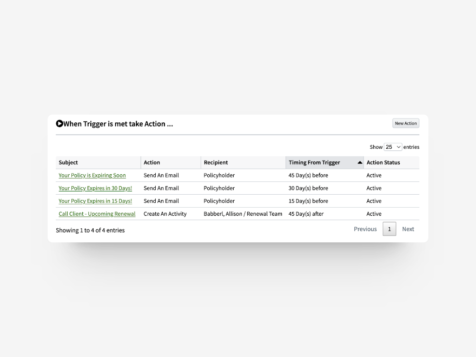Viewport: 476px width, 357px height.
Task: Click the Active status of the first row
Action: [x=374, y=175]
